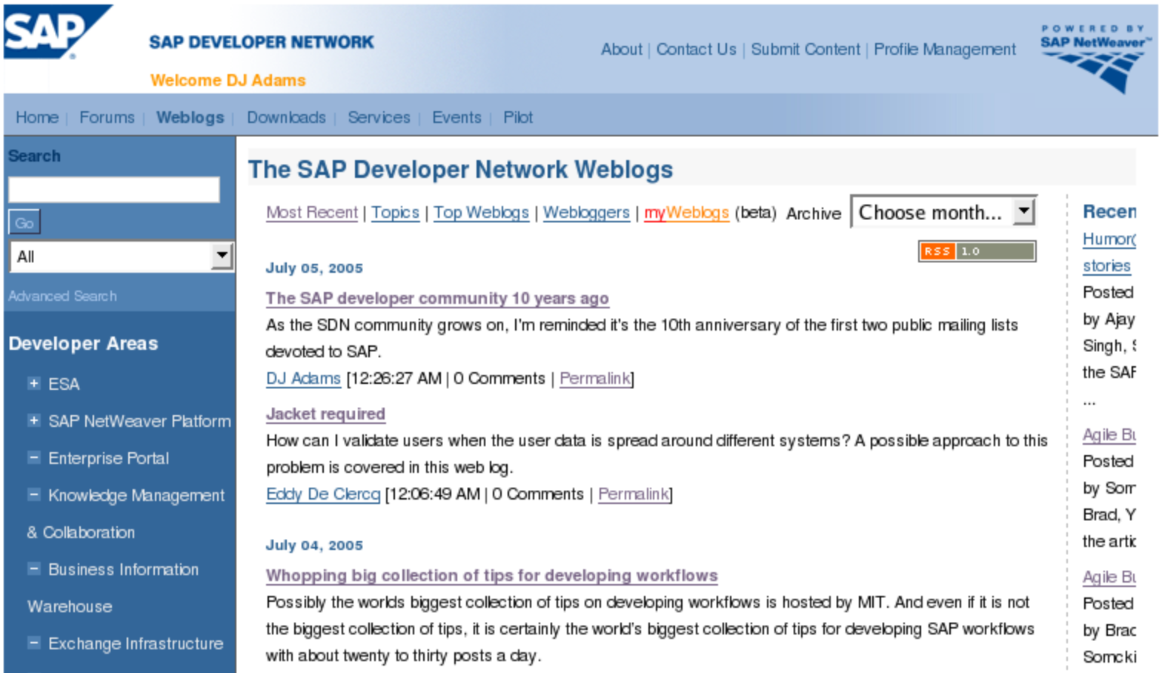Open the Forums section
1159x673 pixels.
point(107,117)
